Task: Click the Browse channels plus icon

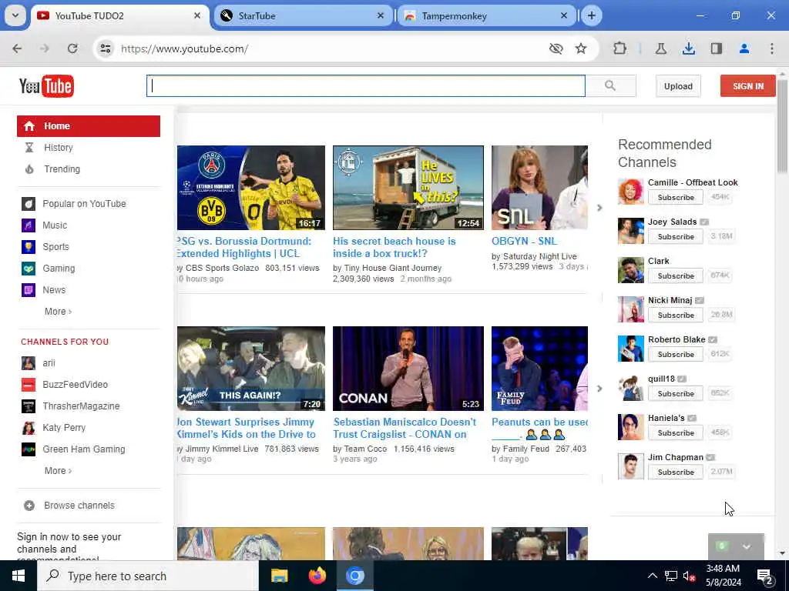Action: [29, 506]
